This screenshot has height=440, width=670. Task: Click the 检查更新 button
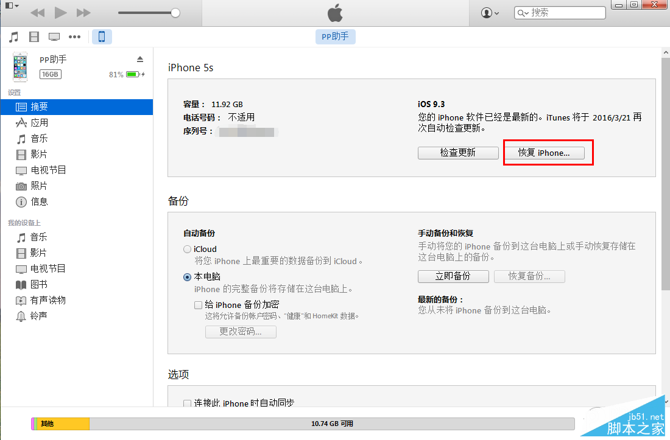click(x=458, y=153)
